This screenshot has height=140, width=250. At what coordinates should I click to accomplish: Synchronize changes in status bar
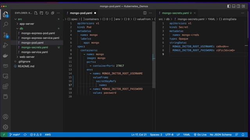pos(25,135)
